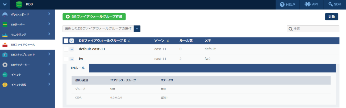Open ダッシュボード menu item
The height and width of the screenshot is (108, 346).
[x=27, y=14]
